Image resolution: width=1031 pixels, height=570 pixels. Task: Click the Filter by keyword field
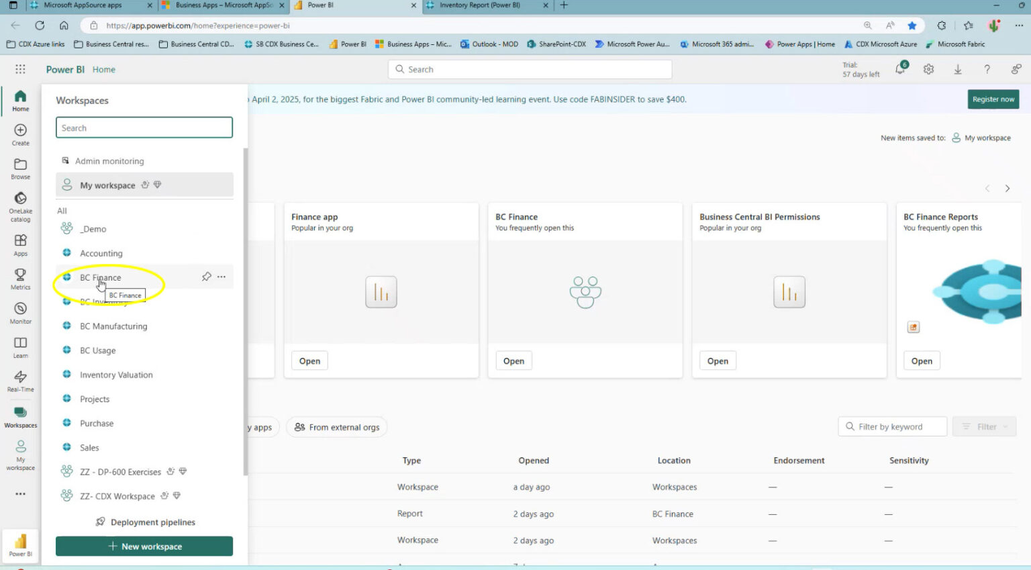coord(892,427)
